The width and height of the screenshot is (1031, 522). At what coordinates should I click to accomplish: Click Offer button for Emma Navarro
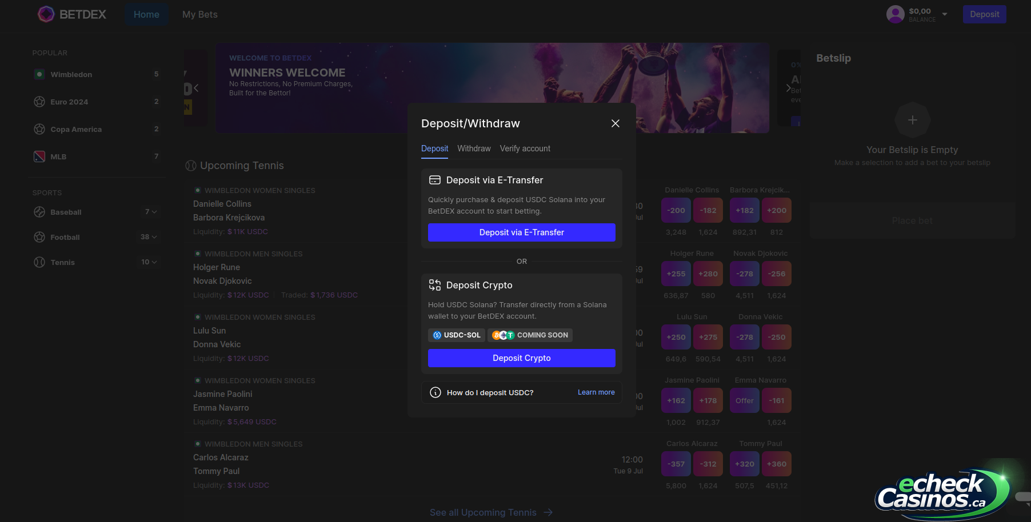[x=745, y=400]
